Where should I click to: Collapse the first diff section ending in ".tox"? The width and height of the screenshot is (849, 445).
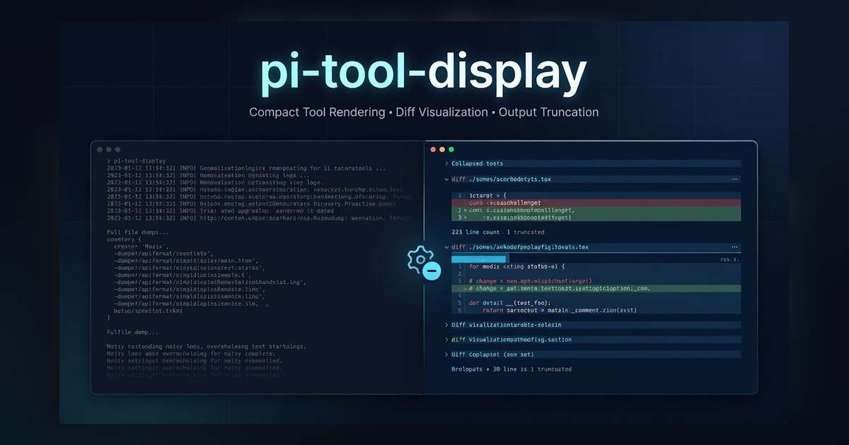click(x=446, y=179)
